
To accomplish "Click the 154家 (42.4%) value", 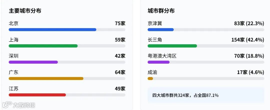I will pyautogui.click(x=248, y=40).
